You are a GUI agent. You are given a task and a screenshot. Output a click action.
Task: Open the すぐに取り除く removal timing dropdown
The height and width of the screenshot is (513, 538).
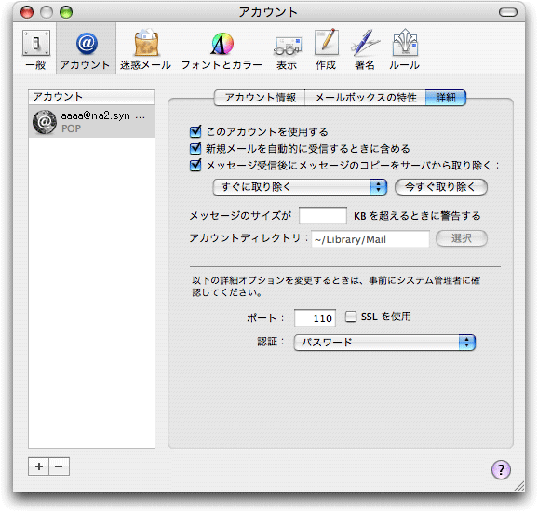300,187
